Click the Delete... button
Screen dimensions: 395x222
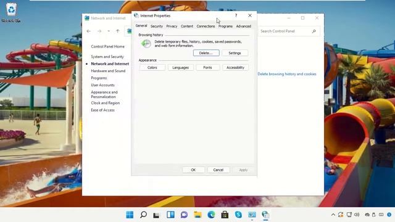click(x=206, y=53)
